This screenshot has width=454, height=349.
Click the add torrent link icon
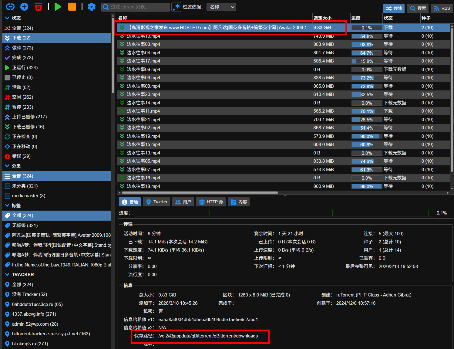tap(10, 7)
